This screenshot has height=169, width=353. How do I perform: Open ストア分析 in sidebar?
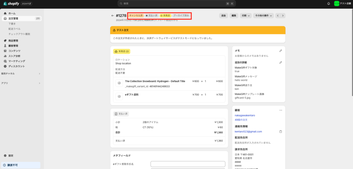pos(14,56)
